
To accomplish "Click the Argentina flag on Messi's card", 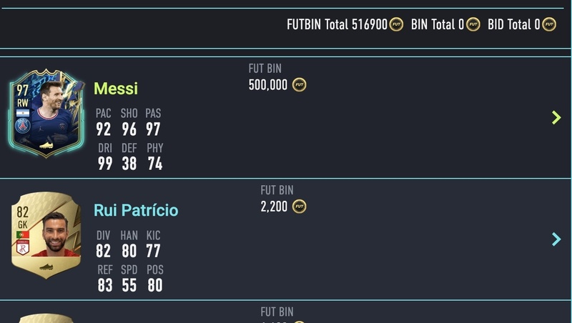I will pos(23,113).
